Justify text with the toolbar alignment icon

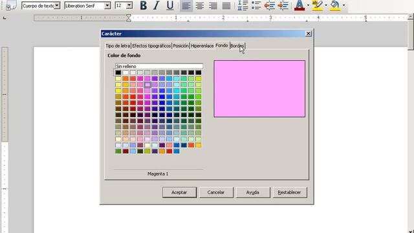pyautogui.click(x=226, y=6)
